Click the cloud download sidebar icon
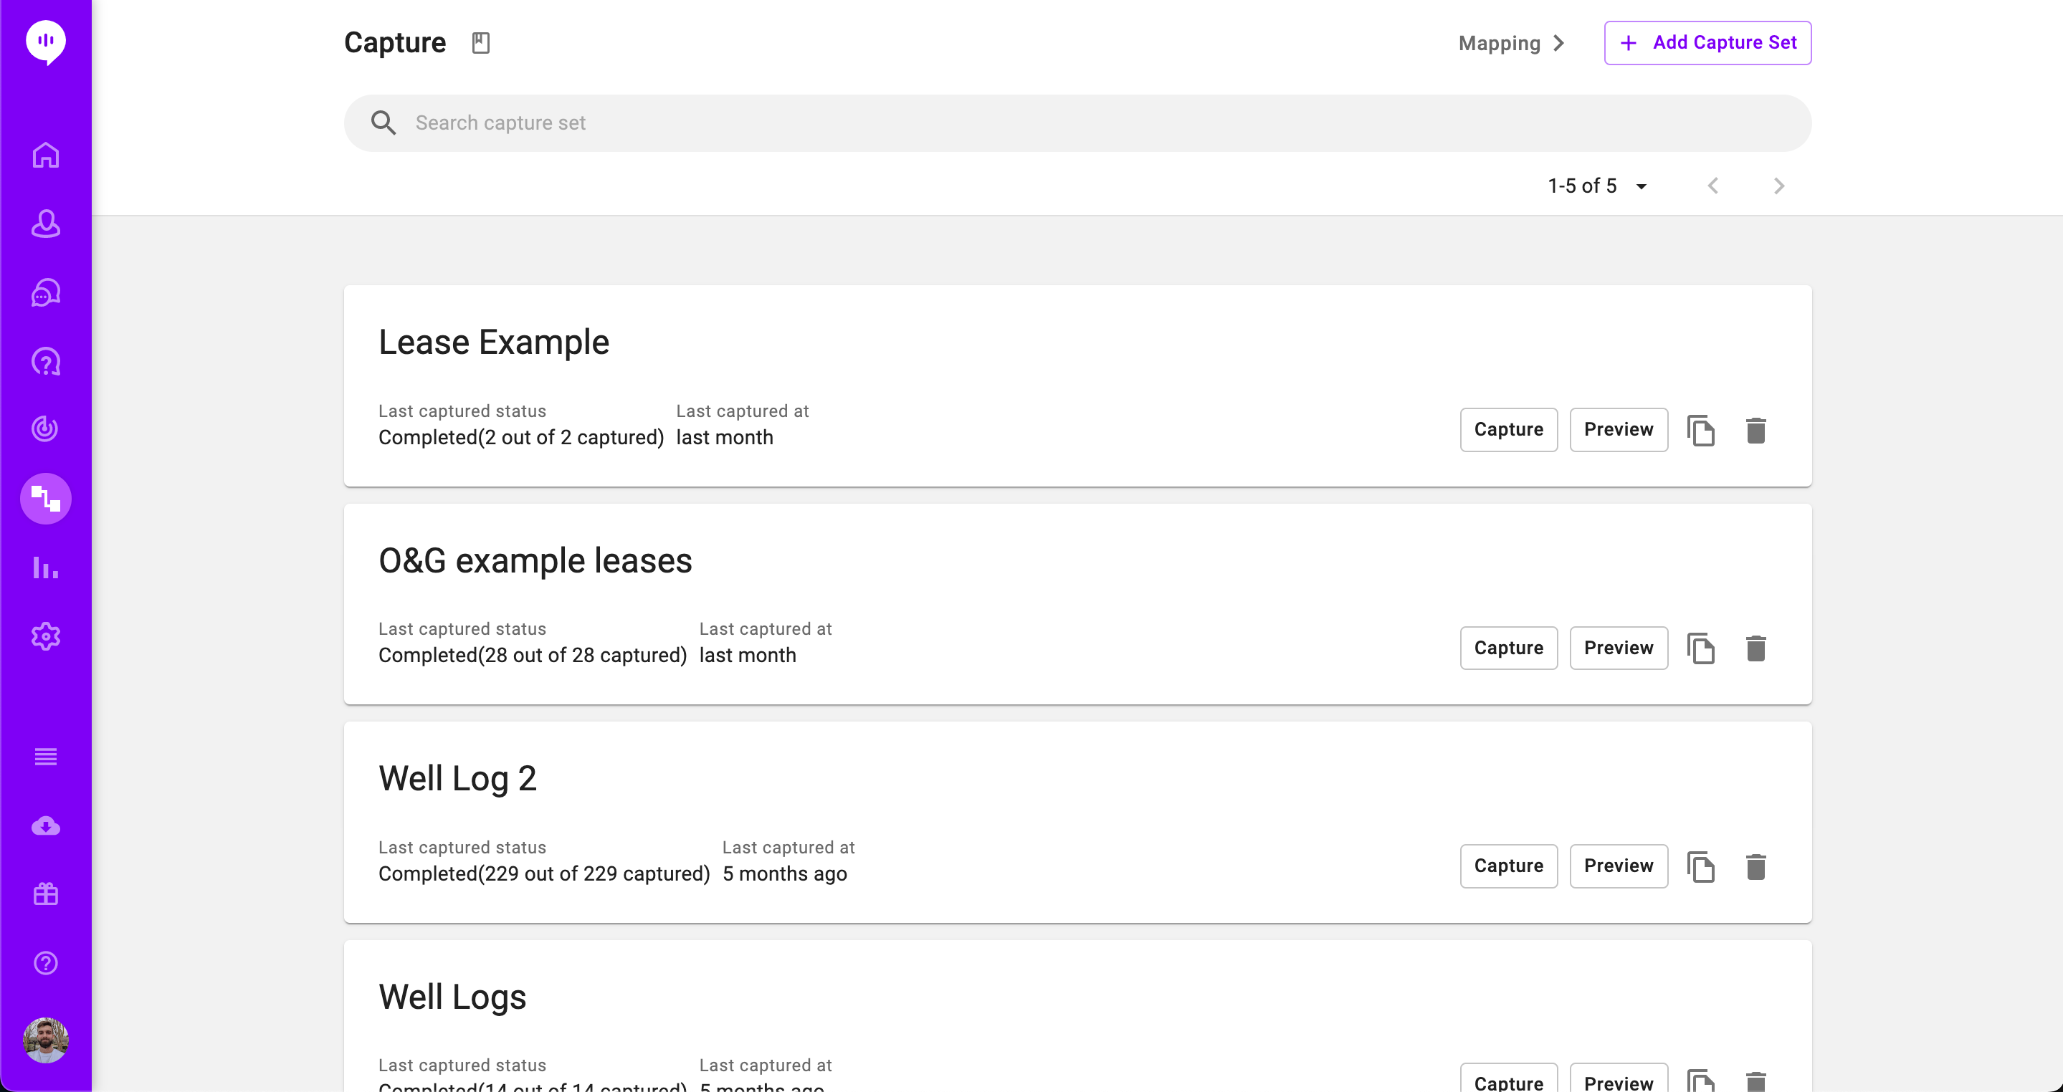2063x1092 pixels. point(46,825)
